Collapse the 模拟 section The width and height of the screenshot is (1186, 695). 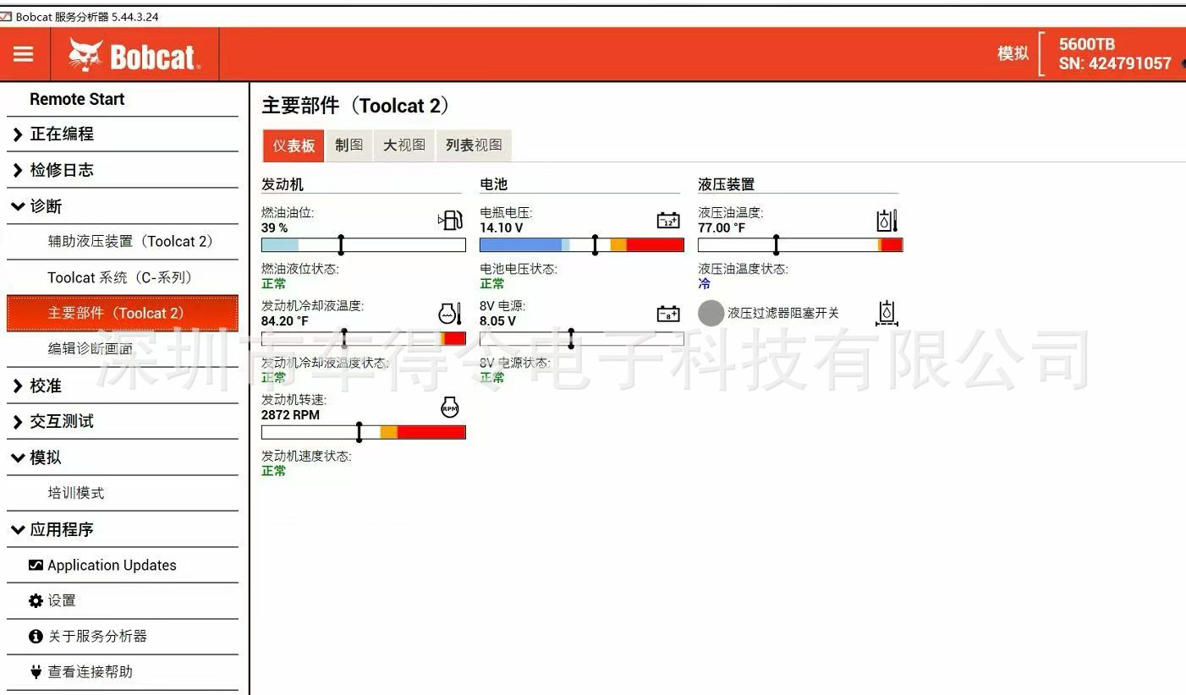[x=123, y=457]
